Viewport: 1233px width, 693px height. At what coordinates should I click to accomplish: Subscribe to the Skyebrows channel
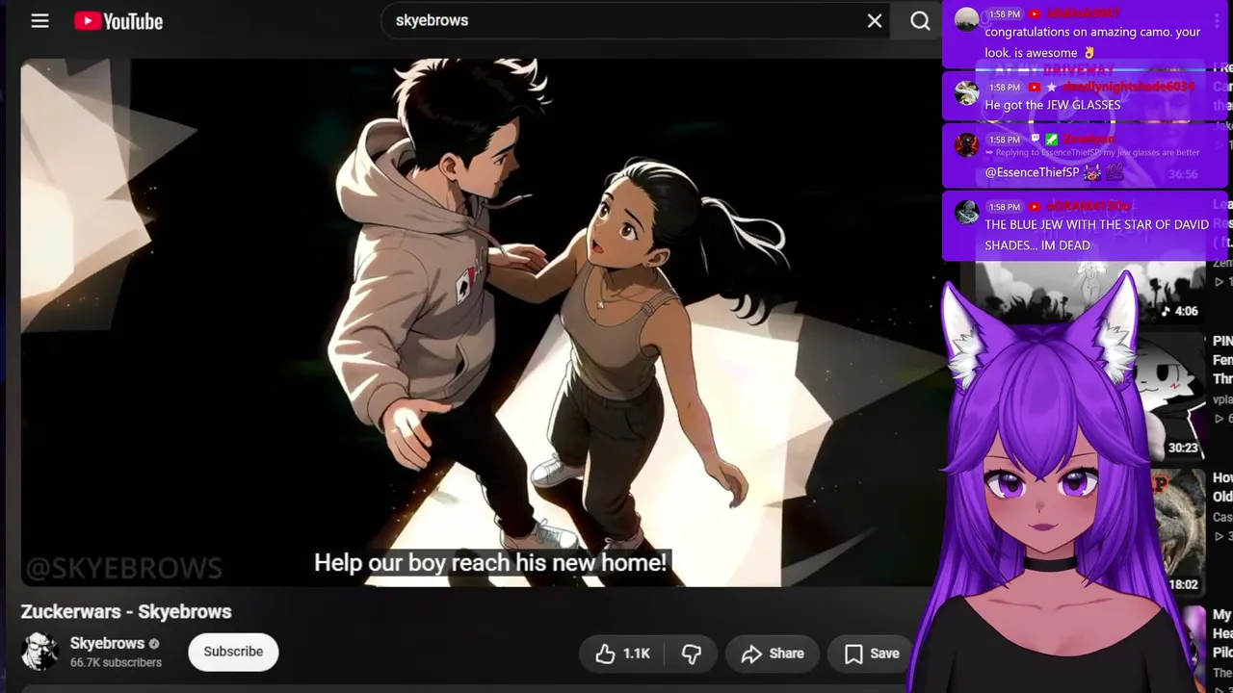pos(233,652)
